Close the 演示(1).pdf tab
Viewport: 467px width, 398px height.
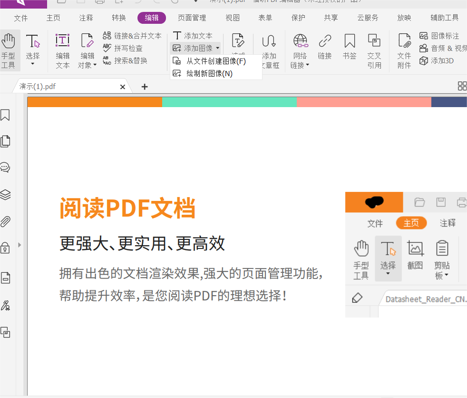coord(123,86)
